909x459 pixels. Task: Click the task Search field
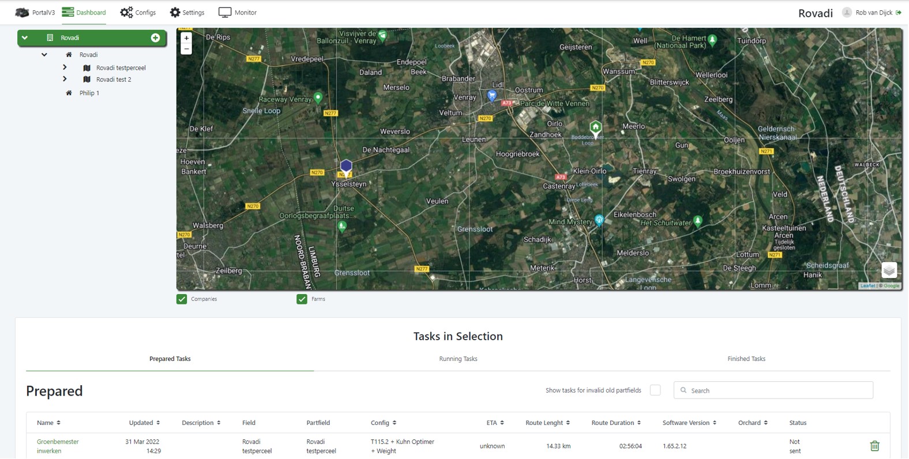[x=773, y=390]
